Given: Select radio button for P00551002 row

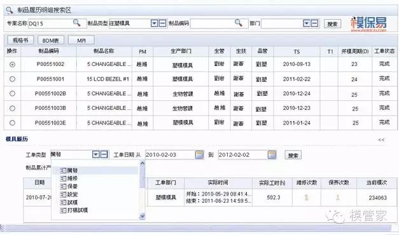Looking at the screenshot, I should point(12,65).
